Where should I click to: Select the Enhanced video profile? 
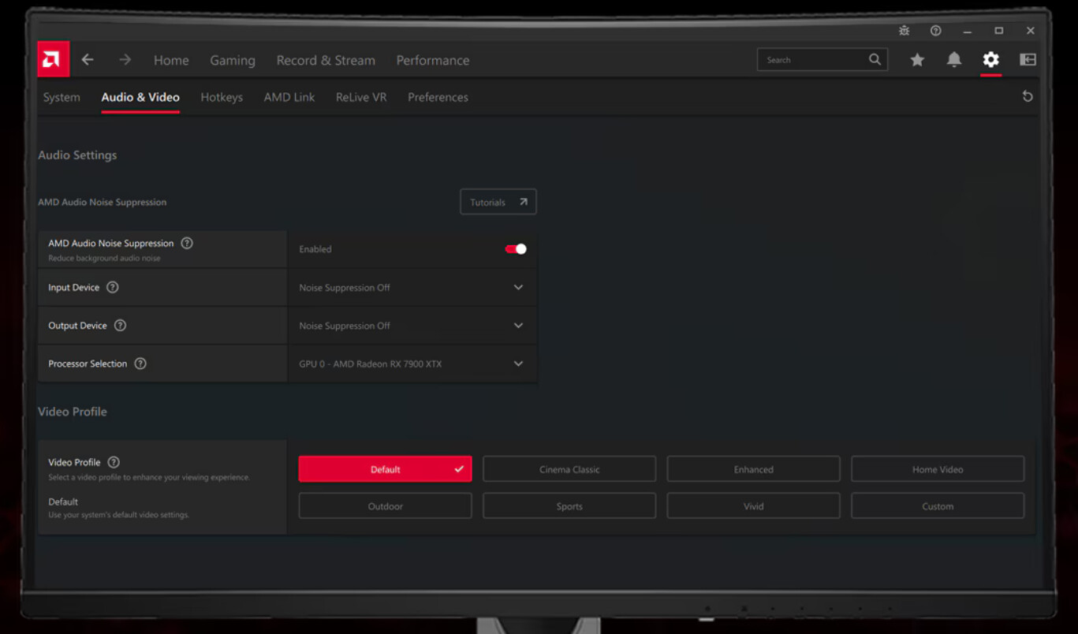(753, 468)
